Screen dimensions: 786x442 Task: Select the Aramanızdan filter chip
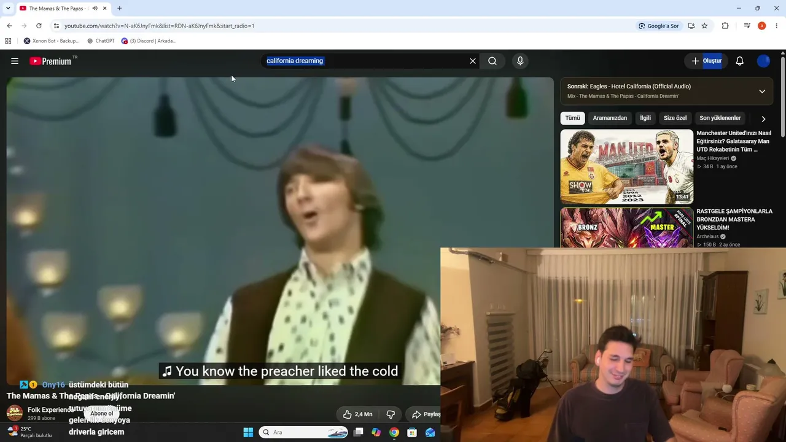click(610, 118)
